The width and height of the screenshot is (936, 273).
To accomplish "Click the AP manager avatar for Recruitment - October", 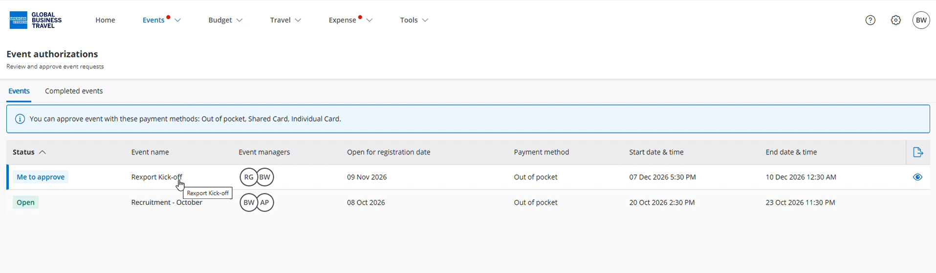I will (x=265, y=202).
